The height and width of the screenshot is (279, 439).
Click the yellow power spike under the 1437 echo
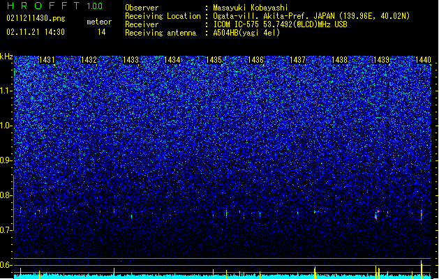click(315, 273)
